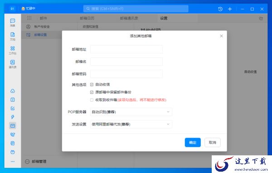Open the phone call icon in sidebar

pos(13,135)
